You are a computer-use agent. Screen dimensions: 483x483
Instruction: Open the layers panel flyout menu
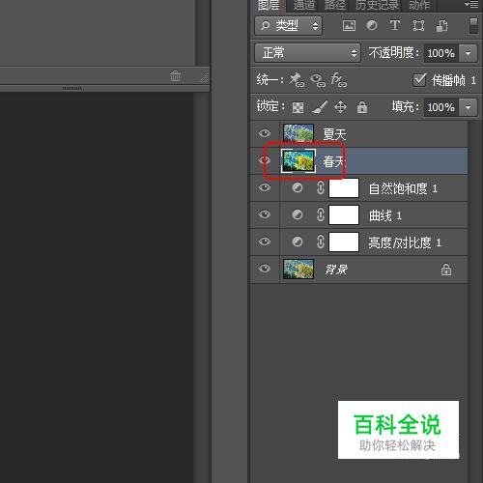[x=471, y=5]
